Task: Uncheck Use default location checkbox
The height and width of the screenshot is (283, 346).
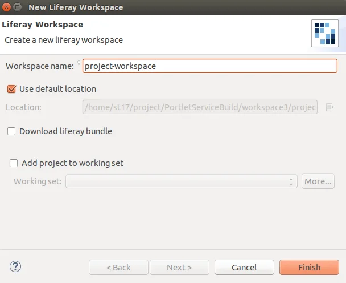Action: (11, 89)
